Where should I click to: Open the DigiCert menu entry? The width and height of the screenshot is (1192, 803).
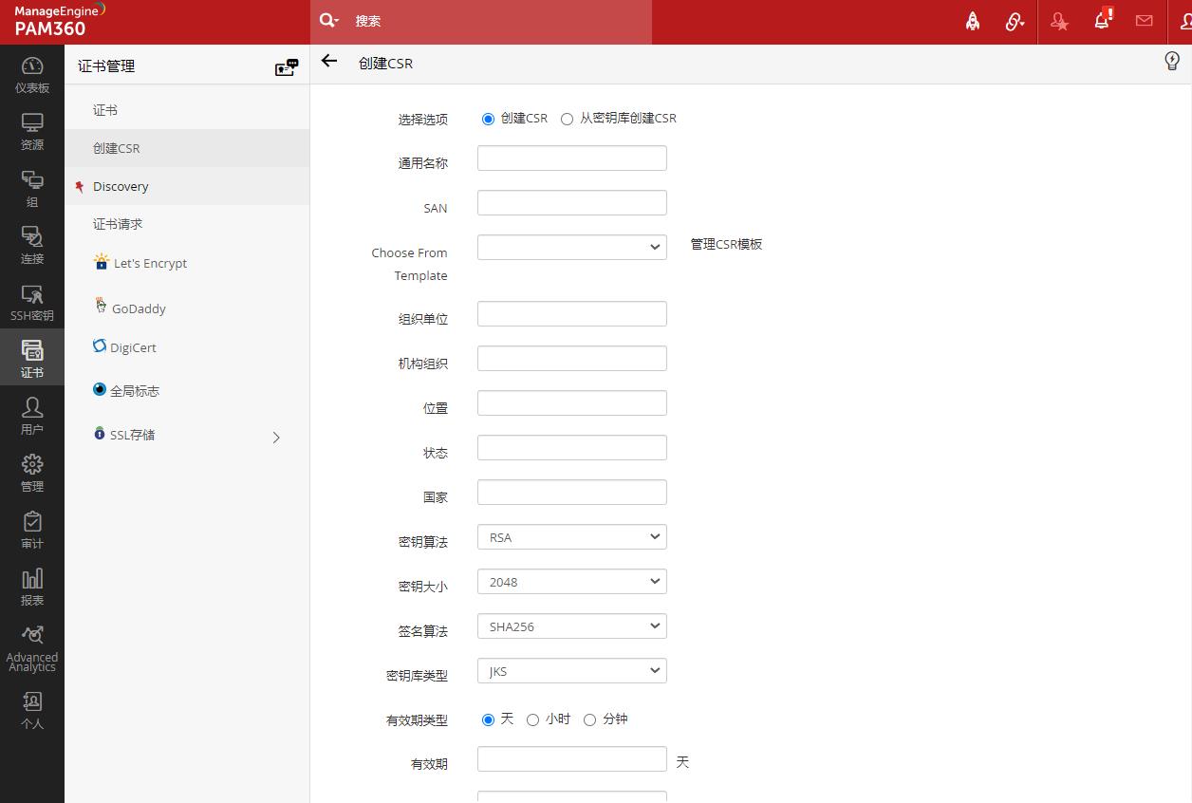(133, 347)
